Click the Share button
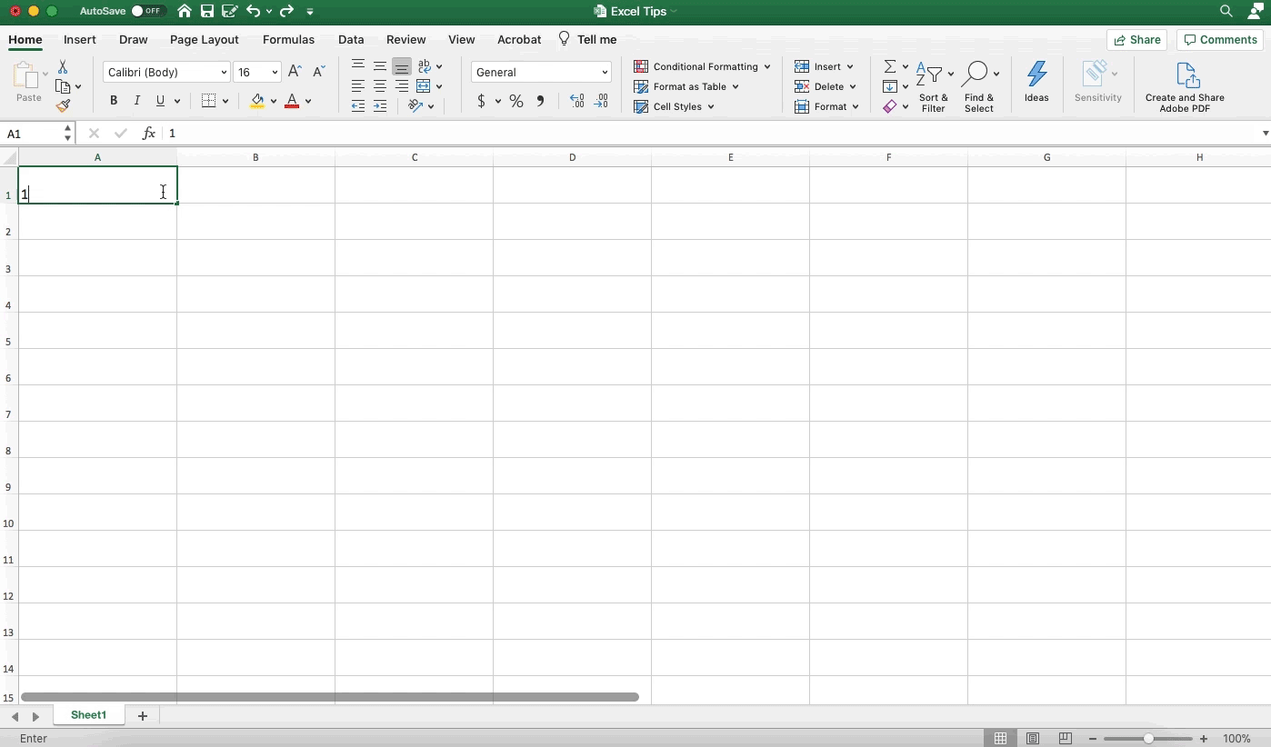 [x=1137, y=40]
